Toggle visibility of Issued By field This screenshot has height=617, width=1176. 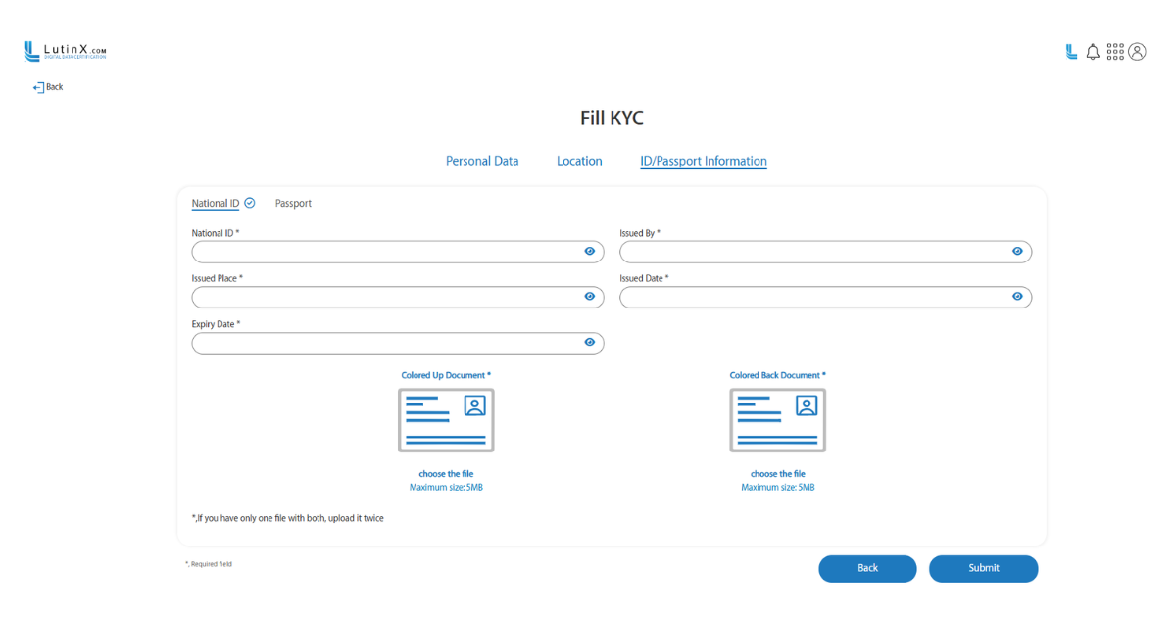tap(1017, 252)
